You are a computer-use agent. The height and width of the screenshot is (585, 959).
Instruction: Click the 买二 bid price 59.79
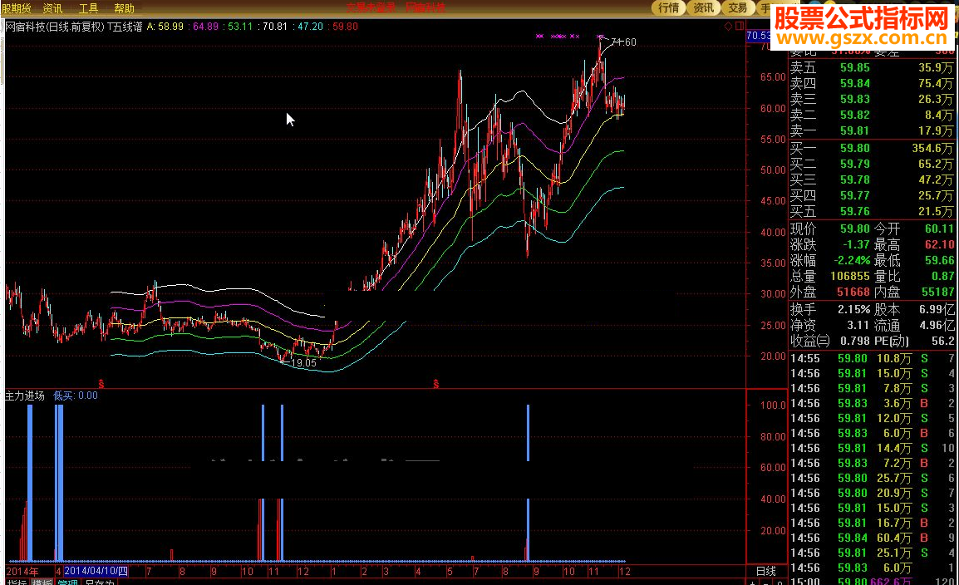pyautogui.click(x=855, y=165)
